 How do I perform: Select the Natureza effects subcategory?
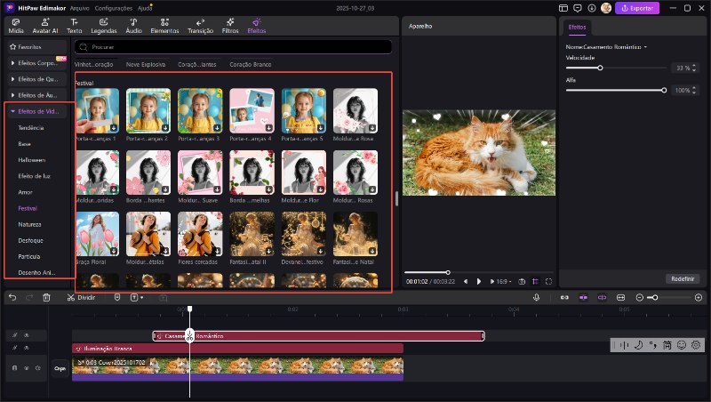(29, 224)
